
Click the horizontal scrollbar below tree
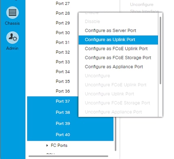click(x=69, y=156)
